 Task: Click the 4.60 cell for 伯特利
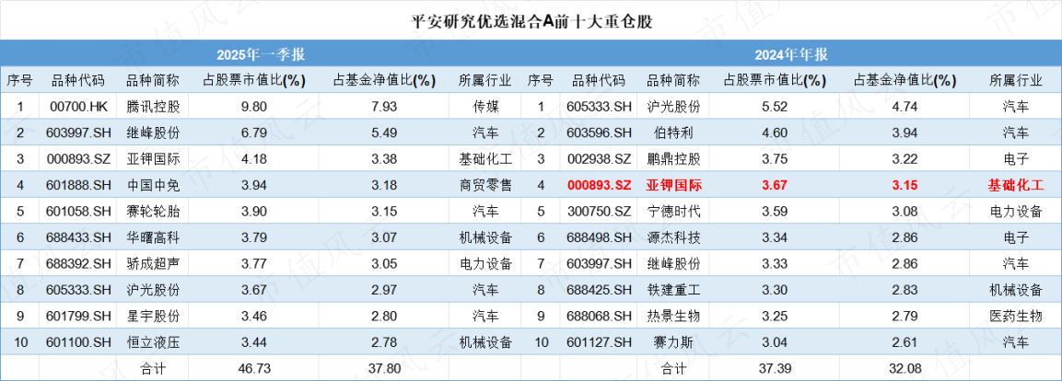[776, 133]
